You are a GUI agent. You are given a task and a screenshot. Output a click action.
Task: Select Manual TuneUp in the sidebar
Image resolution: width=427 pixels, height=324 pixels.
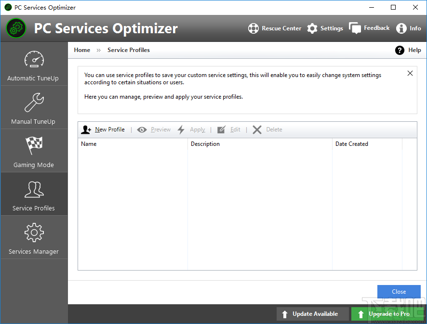(34, 107)
